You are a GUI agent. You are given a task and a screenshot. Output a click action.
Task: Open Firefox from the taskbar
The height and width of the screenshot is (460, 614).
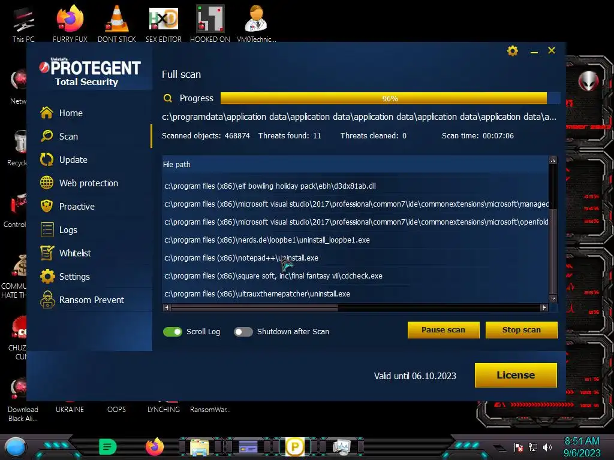pos(155,447)
